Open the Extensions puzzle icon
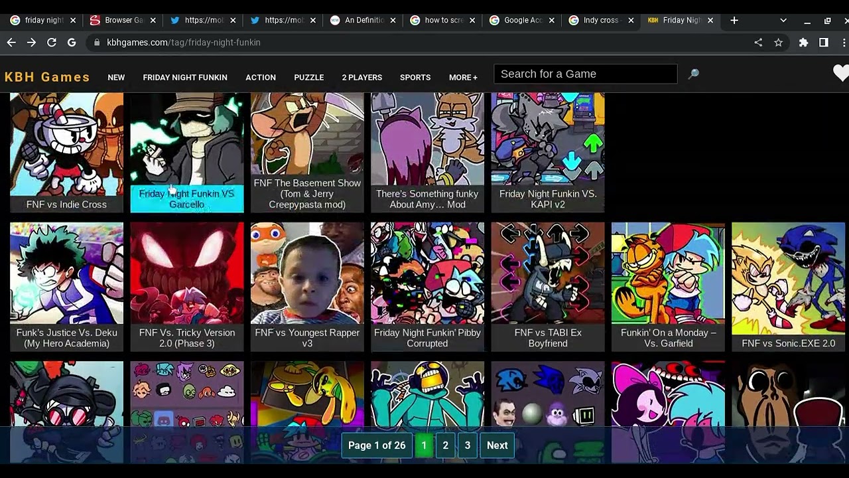The height and width of the screenshot is (478, 849). pos(803,42)
